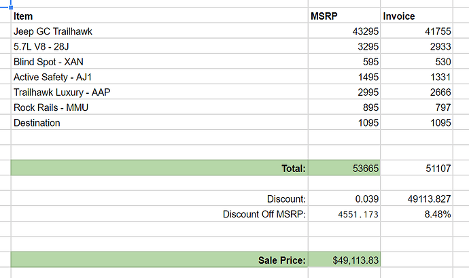Click the Jeep GC Trailhawk cell
Viewport: 469px width, 278px height.
[160, 31]
